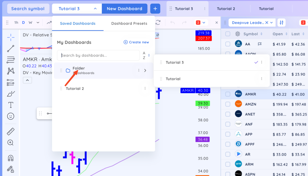
Task: Check the APPF row checkbox
Action: [228, 144]
